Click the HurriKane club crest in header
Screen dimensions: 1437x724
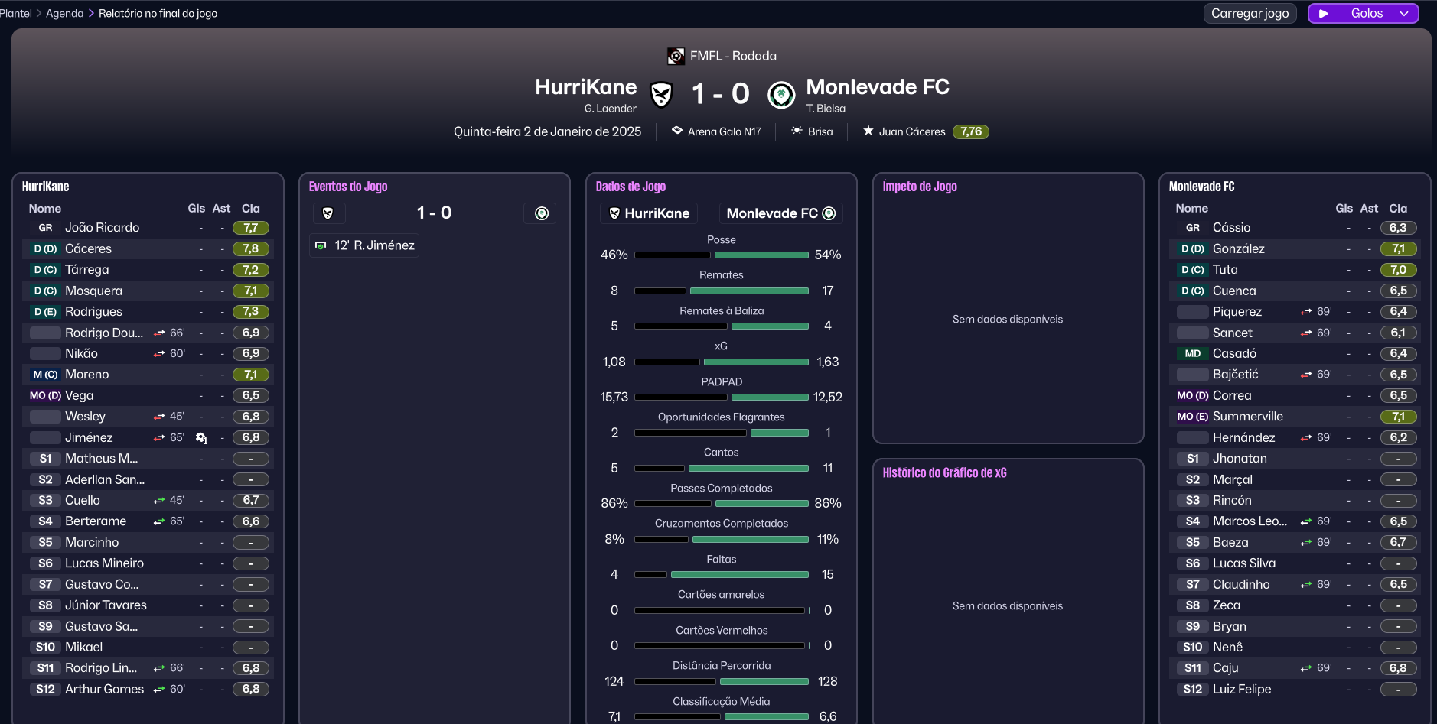[x=661, y=95]
